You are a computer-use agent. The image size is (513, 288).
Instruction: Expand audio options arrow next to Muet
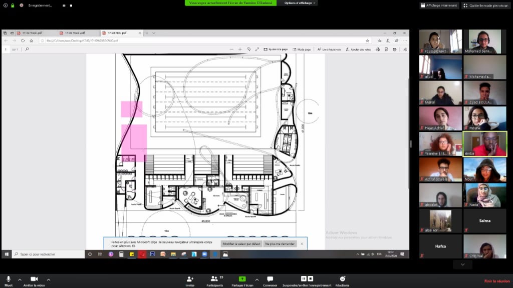(x=20, y=279)
